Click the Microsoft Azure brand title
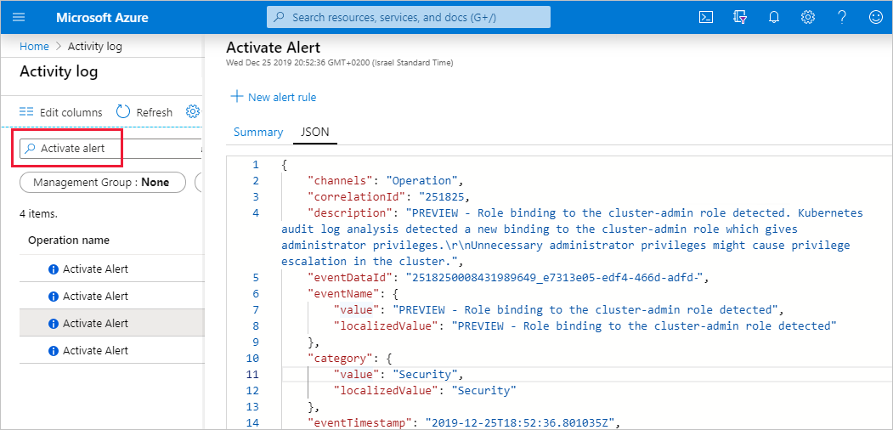 click(x=102, y=18)
